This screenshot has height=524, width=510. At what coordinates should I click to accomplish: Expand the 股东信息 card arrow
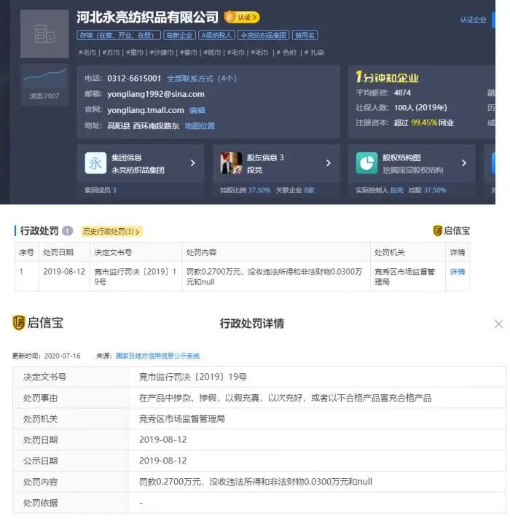[329, 163]
